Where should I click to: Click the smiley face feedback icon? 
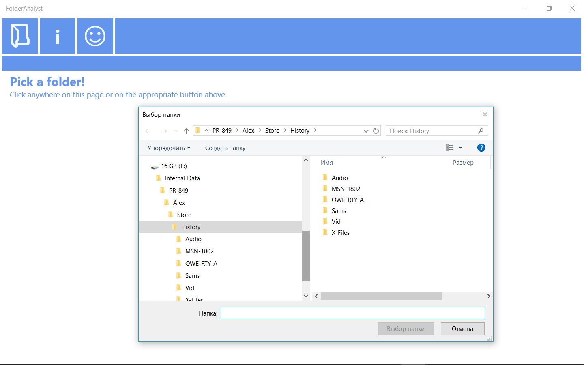(95, 36)
